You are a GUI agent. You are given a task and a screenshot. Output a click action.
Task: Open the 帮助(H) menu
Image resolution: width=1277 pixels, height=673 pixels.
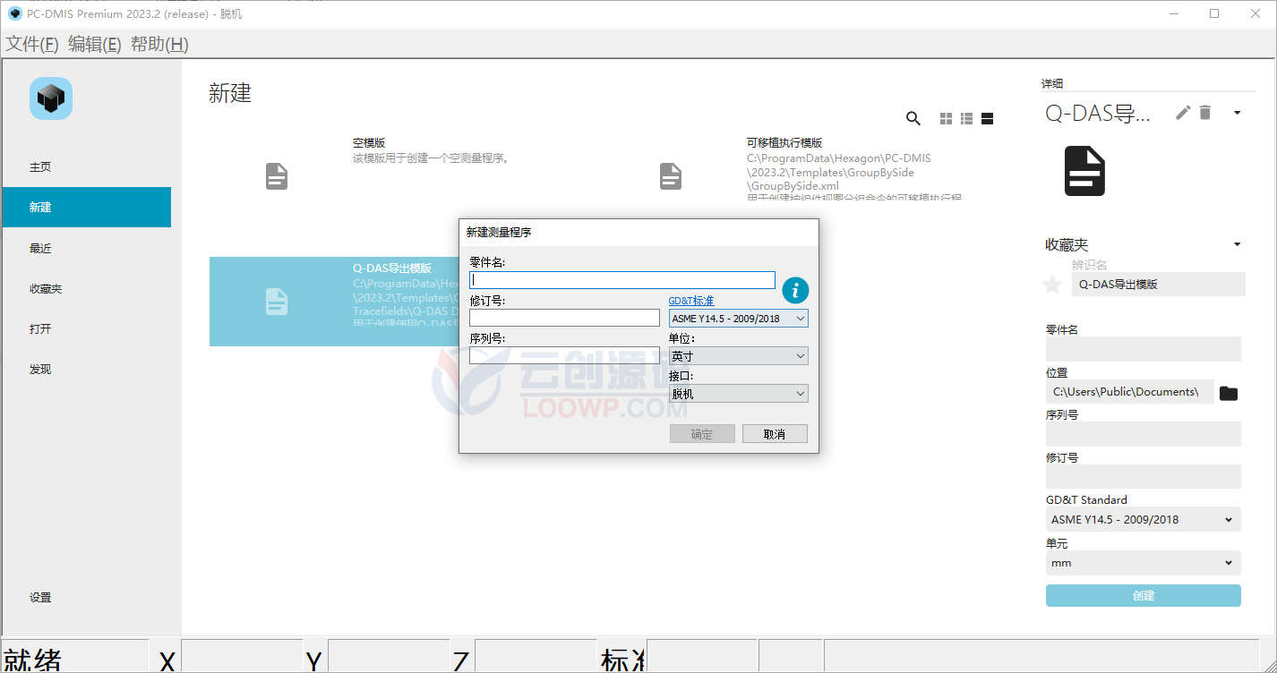click(x=159, y=44)
